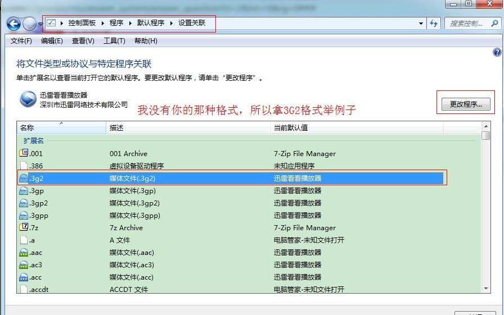Click description 媒体文件(.3gp2)
The width and height of the screenshot is (504, 315).
pos(134,203)
